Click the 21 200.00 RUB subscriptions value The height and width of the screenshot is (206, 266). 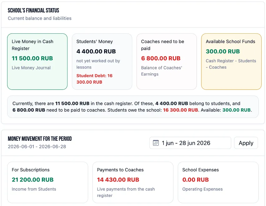(x=33, y=180)
